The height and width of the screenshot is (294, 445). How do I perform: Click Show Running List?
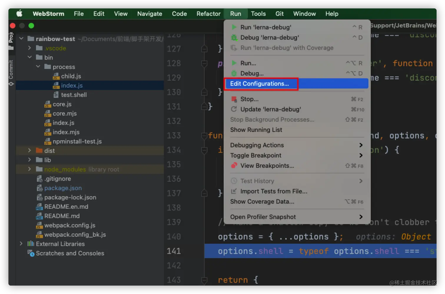coord(256,130)
